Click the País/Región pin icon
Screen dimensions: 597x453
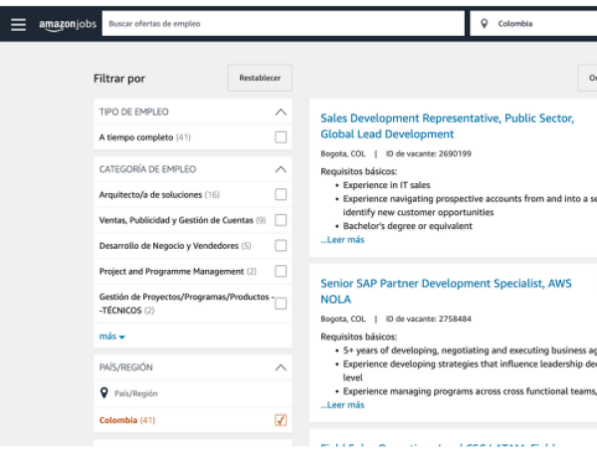[x=104, y=393]
